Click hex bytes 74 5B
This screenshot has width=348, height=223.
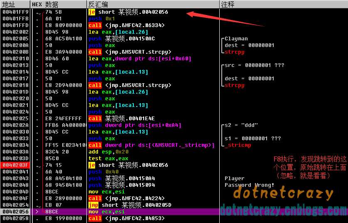coord(54,12)
